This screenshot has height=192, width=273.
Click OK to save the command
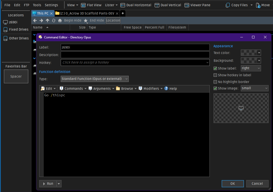point(233,184)
